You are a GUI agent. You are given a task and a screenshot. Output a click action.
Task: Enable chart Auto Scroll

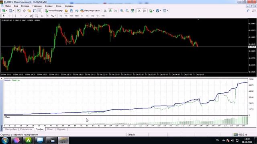(x=139, y=11)
